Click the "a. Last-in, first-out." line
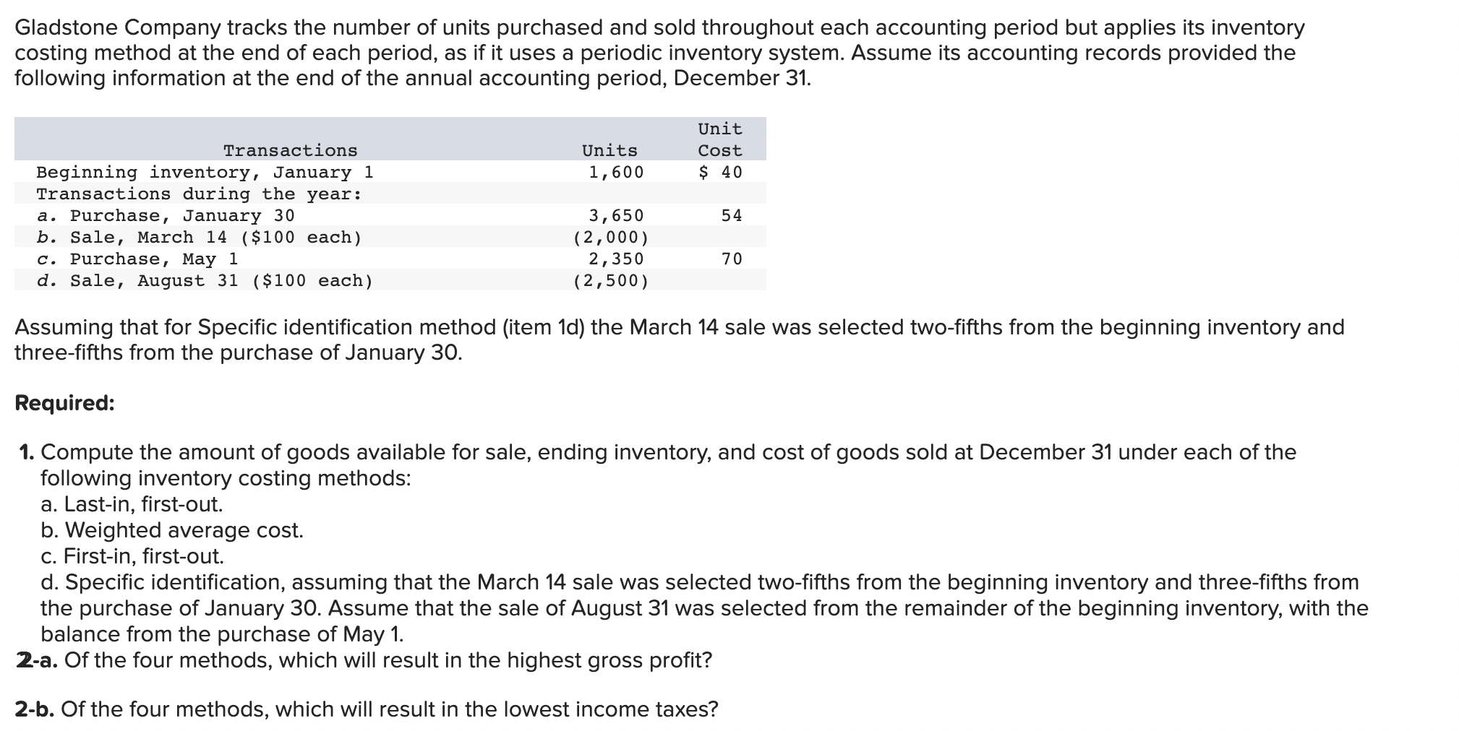 [132, 503]
